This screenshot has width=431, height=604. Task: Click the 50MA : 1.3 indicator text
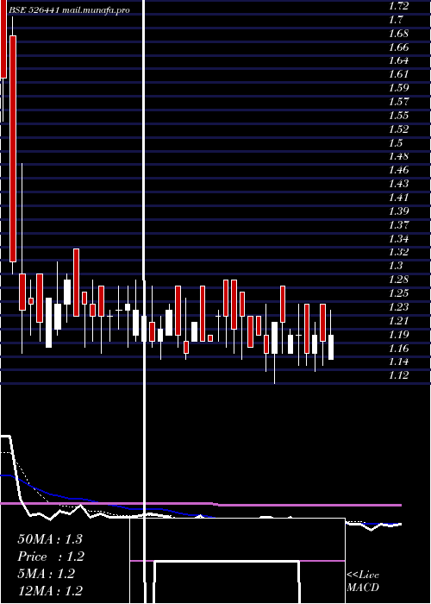[x=50, y=539]
